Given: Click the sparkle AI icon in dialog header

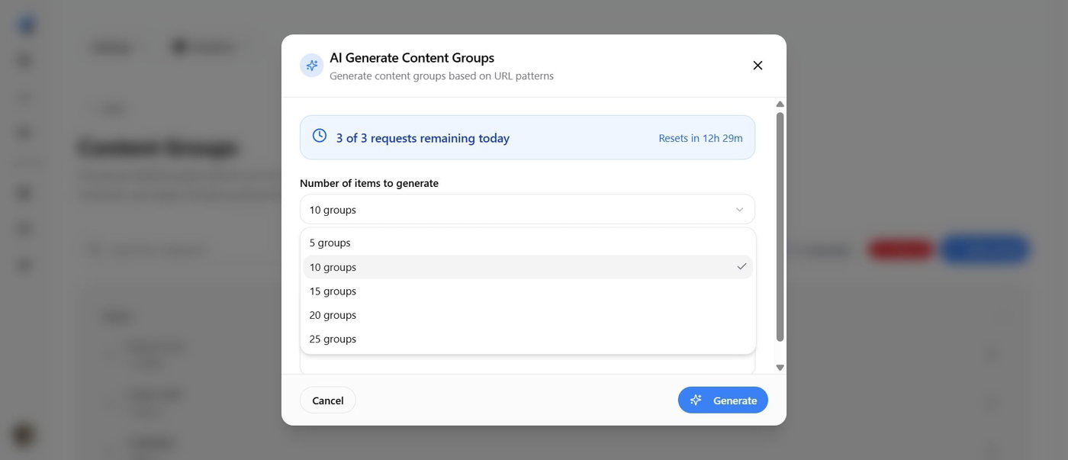Looking at the screenshot, I should pyautogui.click(x=311, y=66).
